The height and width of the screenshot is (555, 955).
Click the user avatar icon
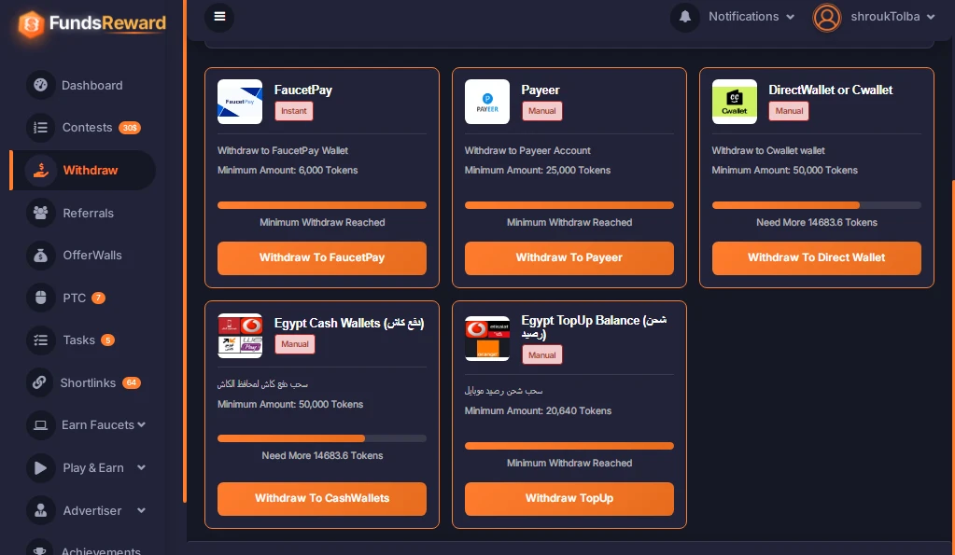pyautogui.click(x=826, y=17)
